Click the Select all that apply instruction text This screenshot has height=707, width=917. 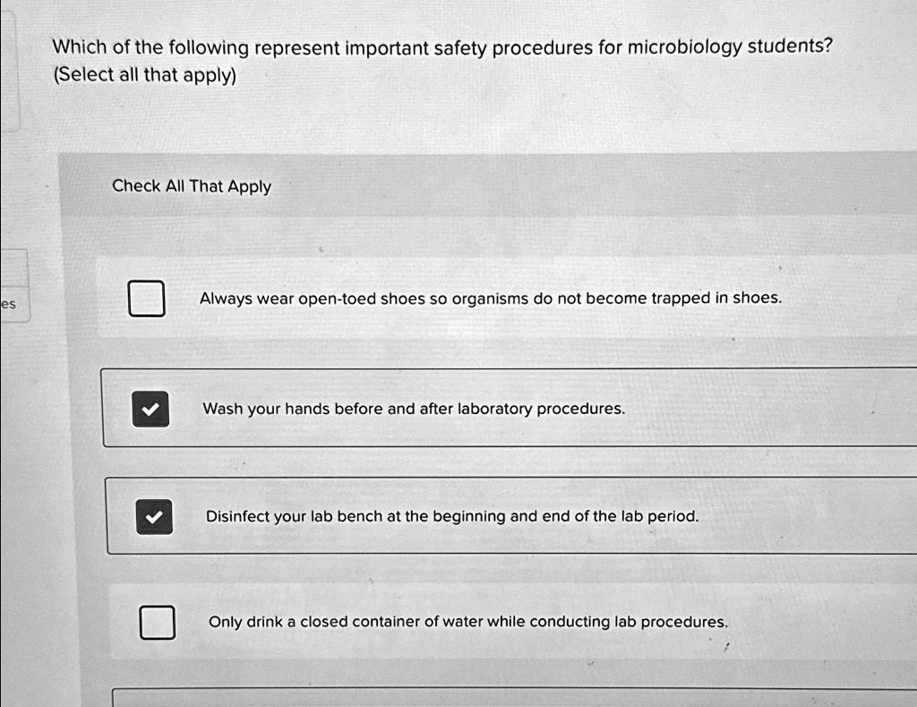click(147, 75)
